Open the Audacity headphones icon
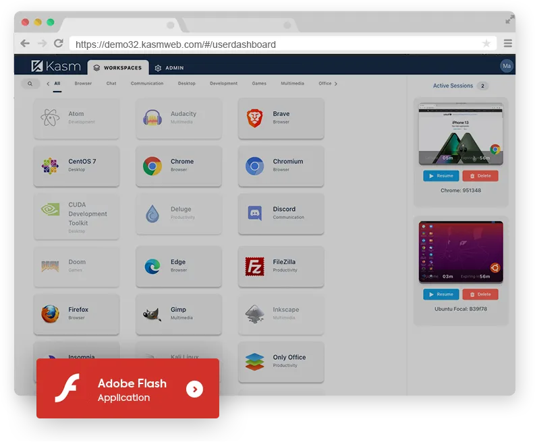 (x=152, y=118)
